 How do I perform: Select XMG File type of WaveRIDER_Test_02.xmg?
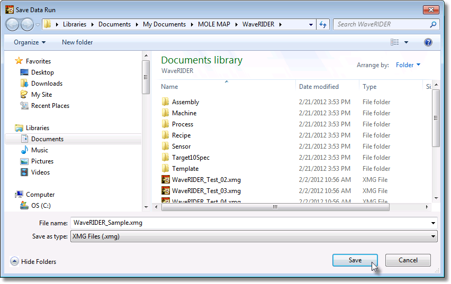pos(375,180)
